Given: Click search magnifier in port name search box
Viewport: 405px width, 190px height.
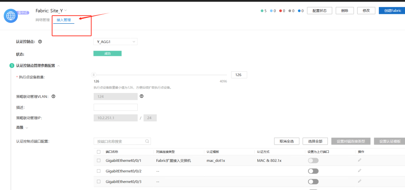Looking at the screenshot, I should click(147, 141).
